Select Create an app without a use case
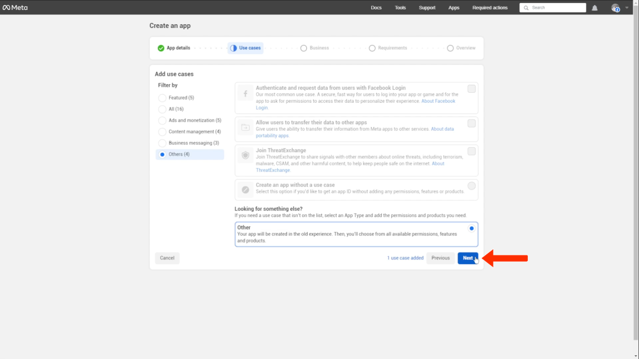Viewport: 639px width, 359px height. tap(472, 186)
